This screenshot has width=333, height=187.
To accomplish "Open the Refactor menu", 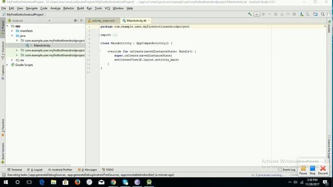I will tap(69, 8).
